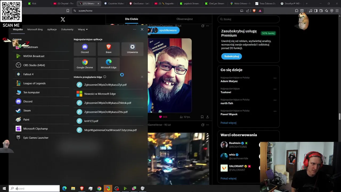
Task: Select the Dokumenty search tab
Action: pos(67,29)
